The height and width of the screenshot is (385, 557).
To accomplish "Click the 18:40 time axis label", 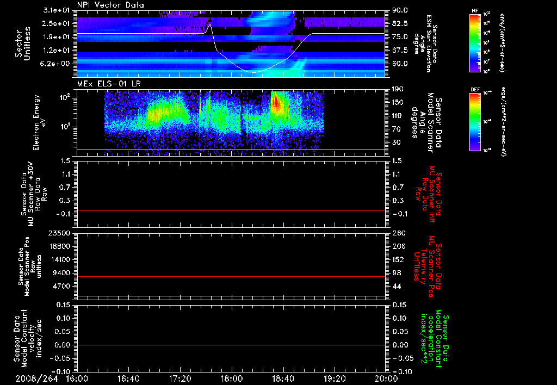I will pyautogui.click(x=283, y=378).
